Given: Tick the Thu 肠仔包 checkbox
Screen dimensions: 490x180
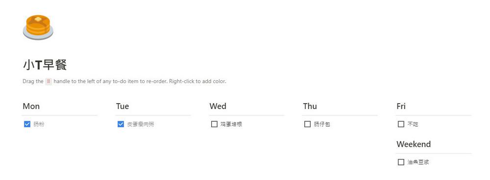Looking at the screenshot, I should point(308,124).
